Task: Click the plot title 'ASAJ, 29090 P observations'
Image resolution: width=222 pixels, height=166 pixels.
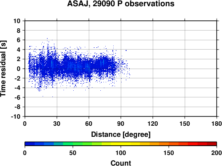Action: coord(121,4)
